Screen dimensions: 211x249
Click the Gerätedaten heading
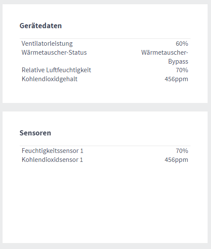(x=41, y=26)
